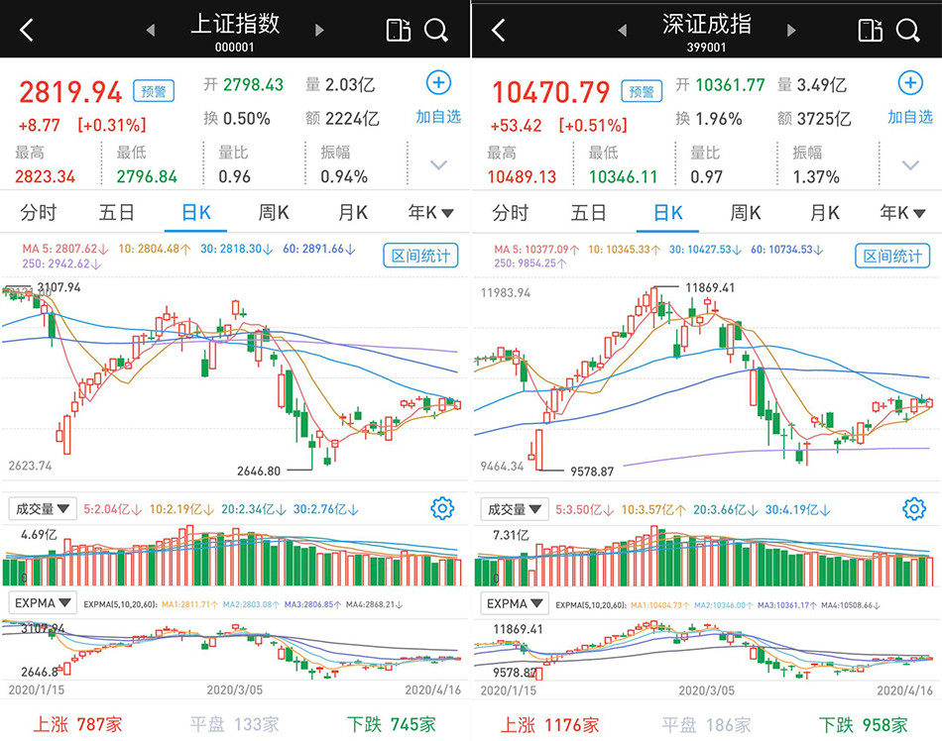Tap lowest price 10346.11
The image size is (942, 741).
623,177
